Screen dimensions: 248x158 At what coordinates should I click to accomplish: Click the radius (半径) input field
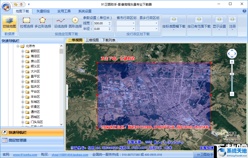coord(101,29)
